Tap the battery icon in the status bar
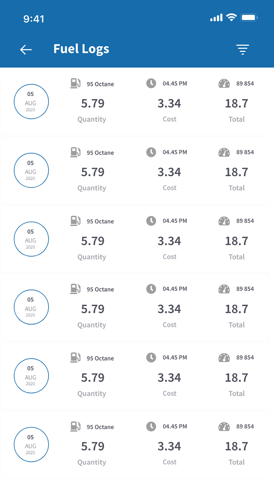 coord(249,17)
